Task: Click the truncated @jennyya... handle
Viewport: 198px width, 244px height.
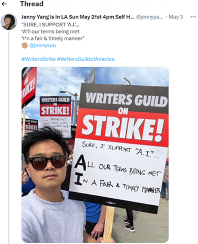Action: [149, 17]
